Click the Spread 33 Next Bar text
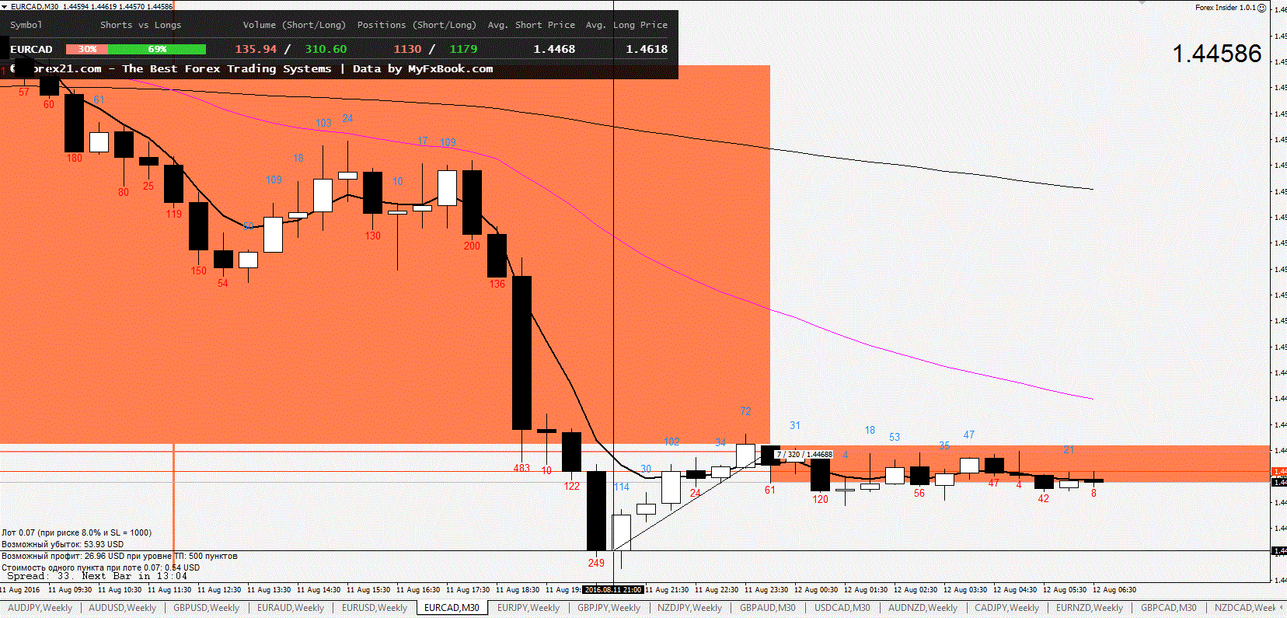This screenshot has height=618, width=1287. (x=97, y=576)
